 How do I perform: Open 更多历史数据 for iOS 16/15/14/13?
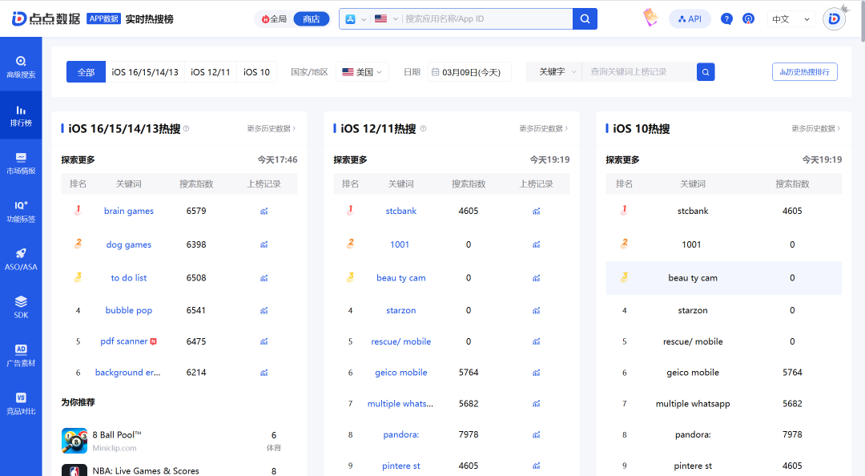(x=272, y=128)
